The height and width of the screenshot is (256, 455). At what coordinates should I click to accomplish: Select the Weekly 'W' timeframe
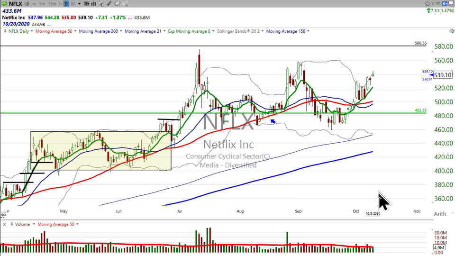click(x=73, y=4)
